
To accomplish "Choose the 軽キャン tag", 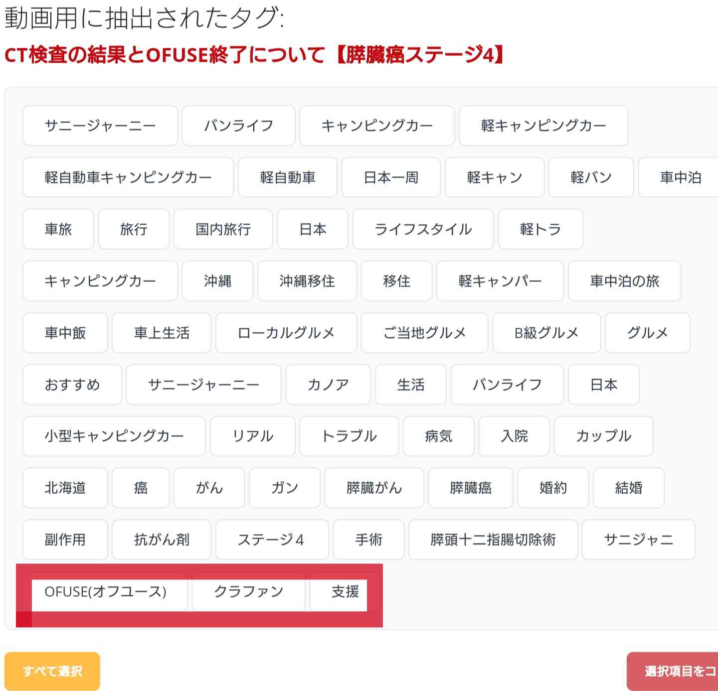I will pos(495,177).
